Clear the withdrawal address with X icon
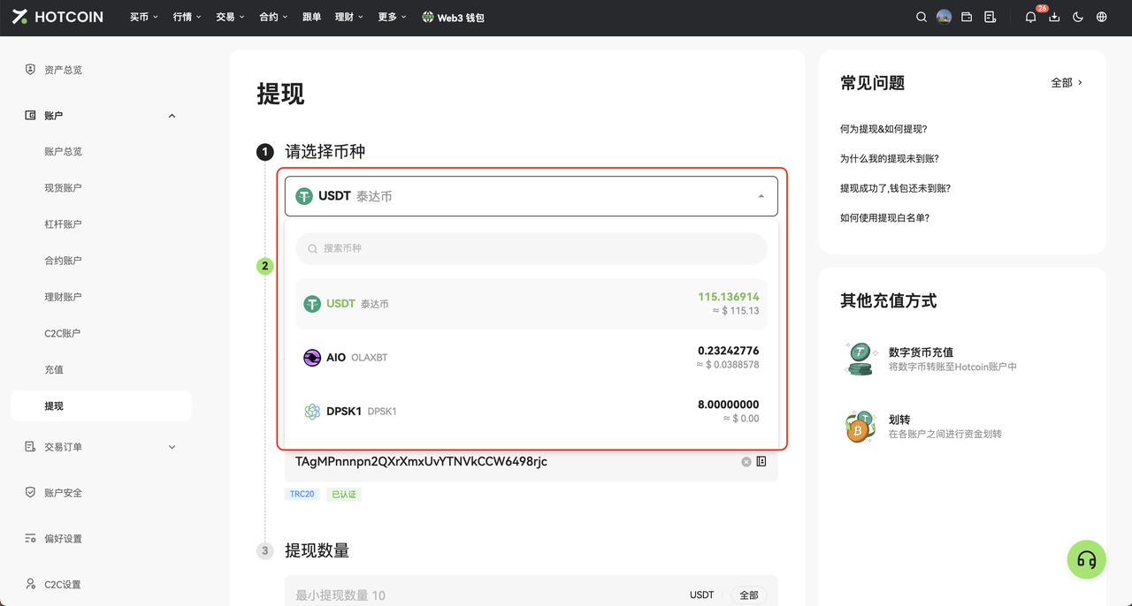Screen dimensions: 1132x606 tap(746, 462)
